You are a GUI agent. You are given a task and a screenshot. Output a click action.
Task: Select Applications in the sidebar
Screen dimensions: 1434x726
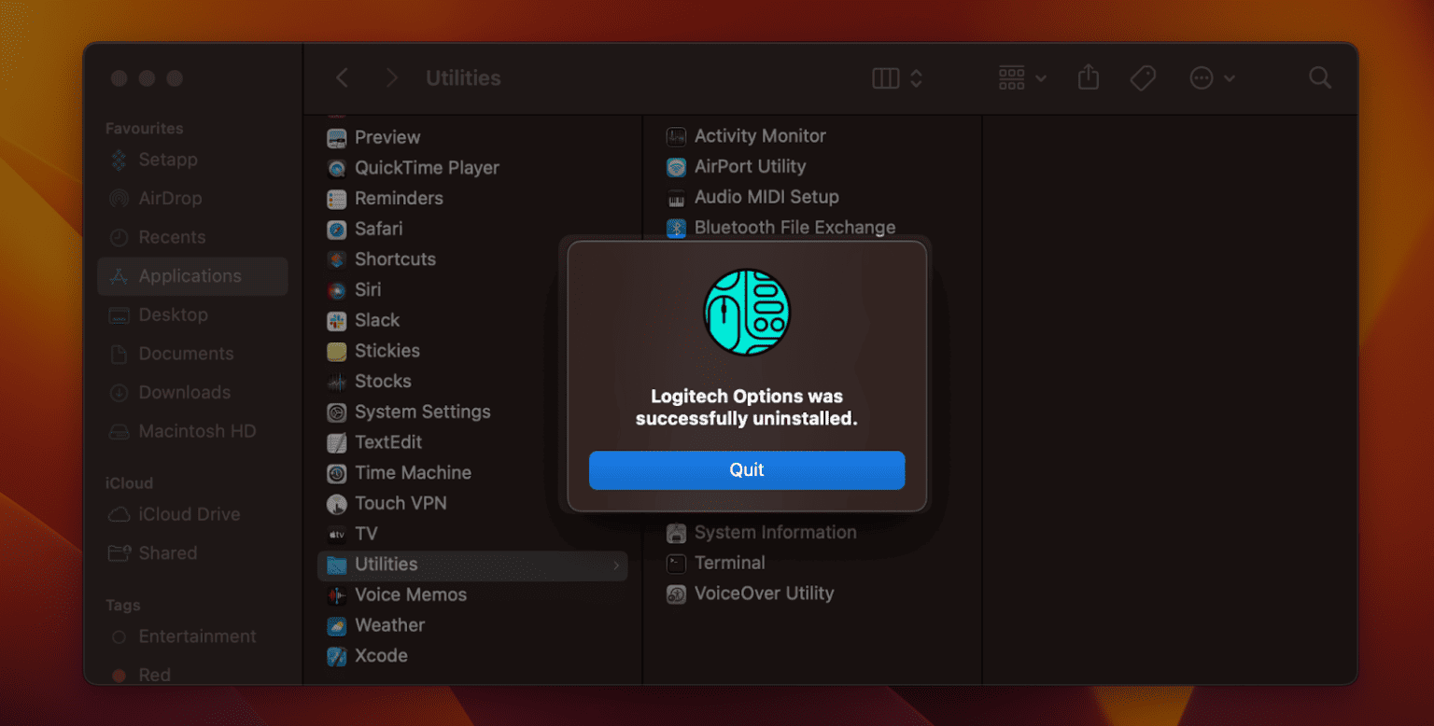pos(190,276)
